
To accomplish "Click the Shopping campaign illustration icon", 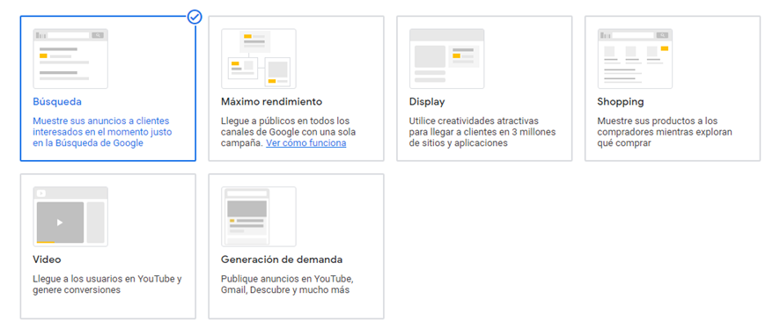I will click(x=635, y=59).
